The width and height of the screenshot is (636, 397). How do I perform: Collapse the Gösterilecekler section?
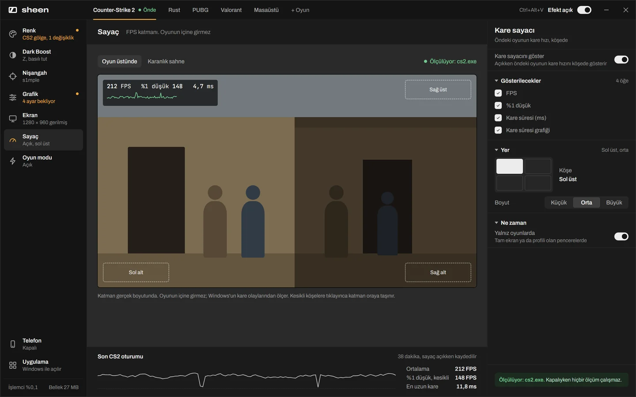[518, 81]
